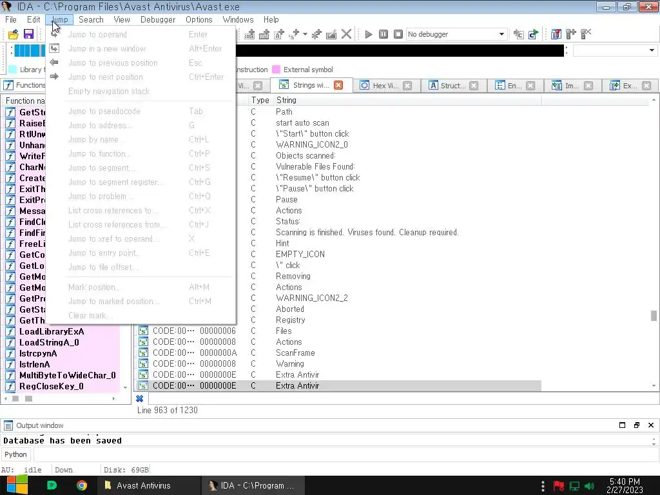Click the Python command input field
The height and width of the screenshot is (495, 660).
point(345,454)
